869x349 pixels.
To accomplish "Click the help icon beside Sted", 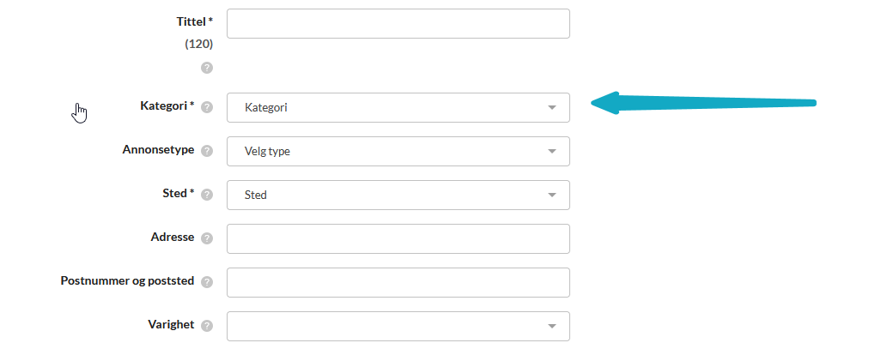I will click(x=207, y=195).
